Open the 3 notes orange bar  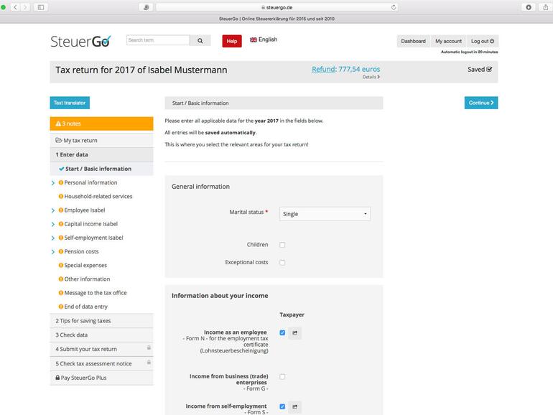pos(101,123)
